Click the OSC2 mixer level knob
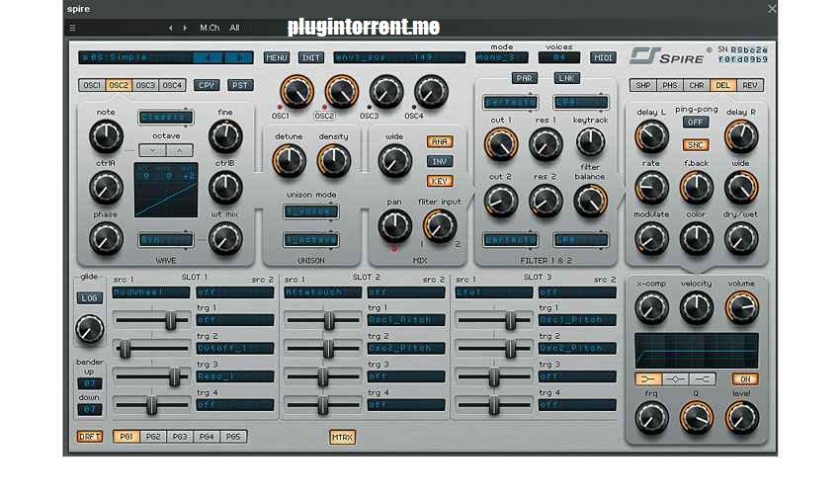The height and width of the screenshot is (499, 840). pyautogui.click(x=341, y=92)
